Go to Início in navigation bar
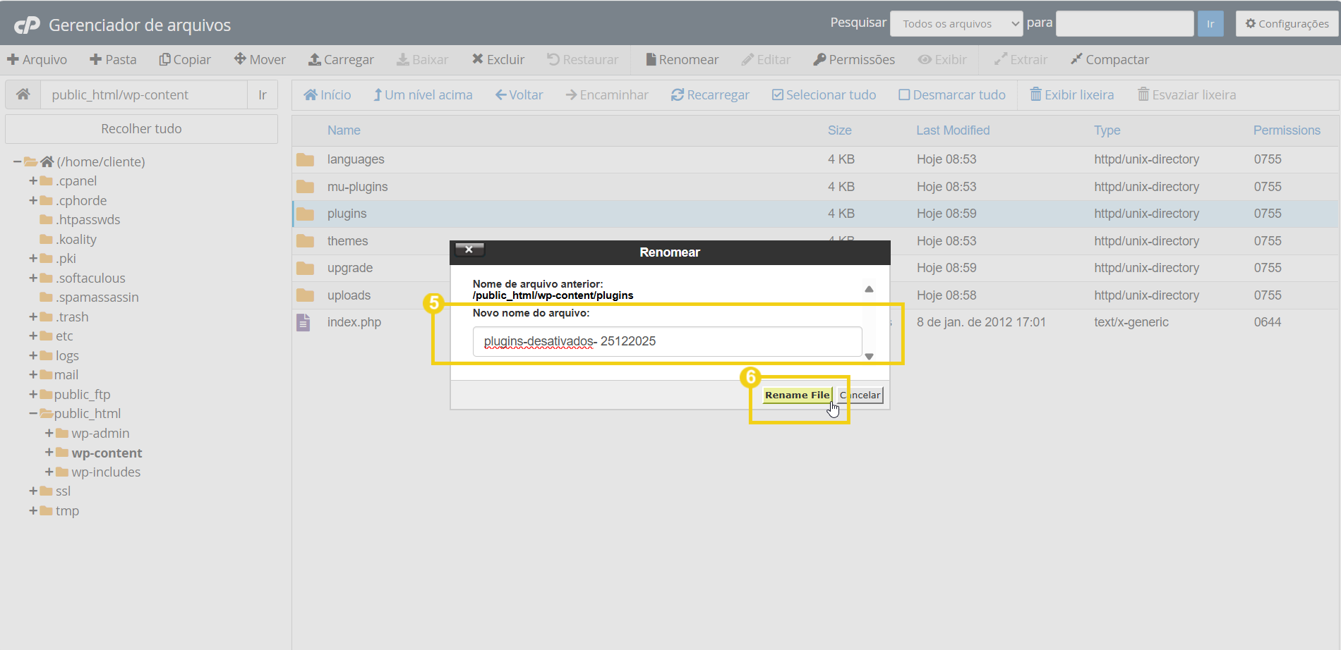 (x=327, y=95)
